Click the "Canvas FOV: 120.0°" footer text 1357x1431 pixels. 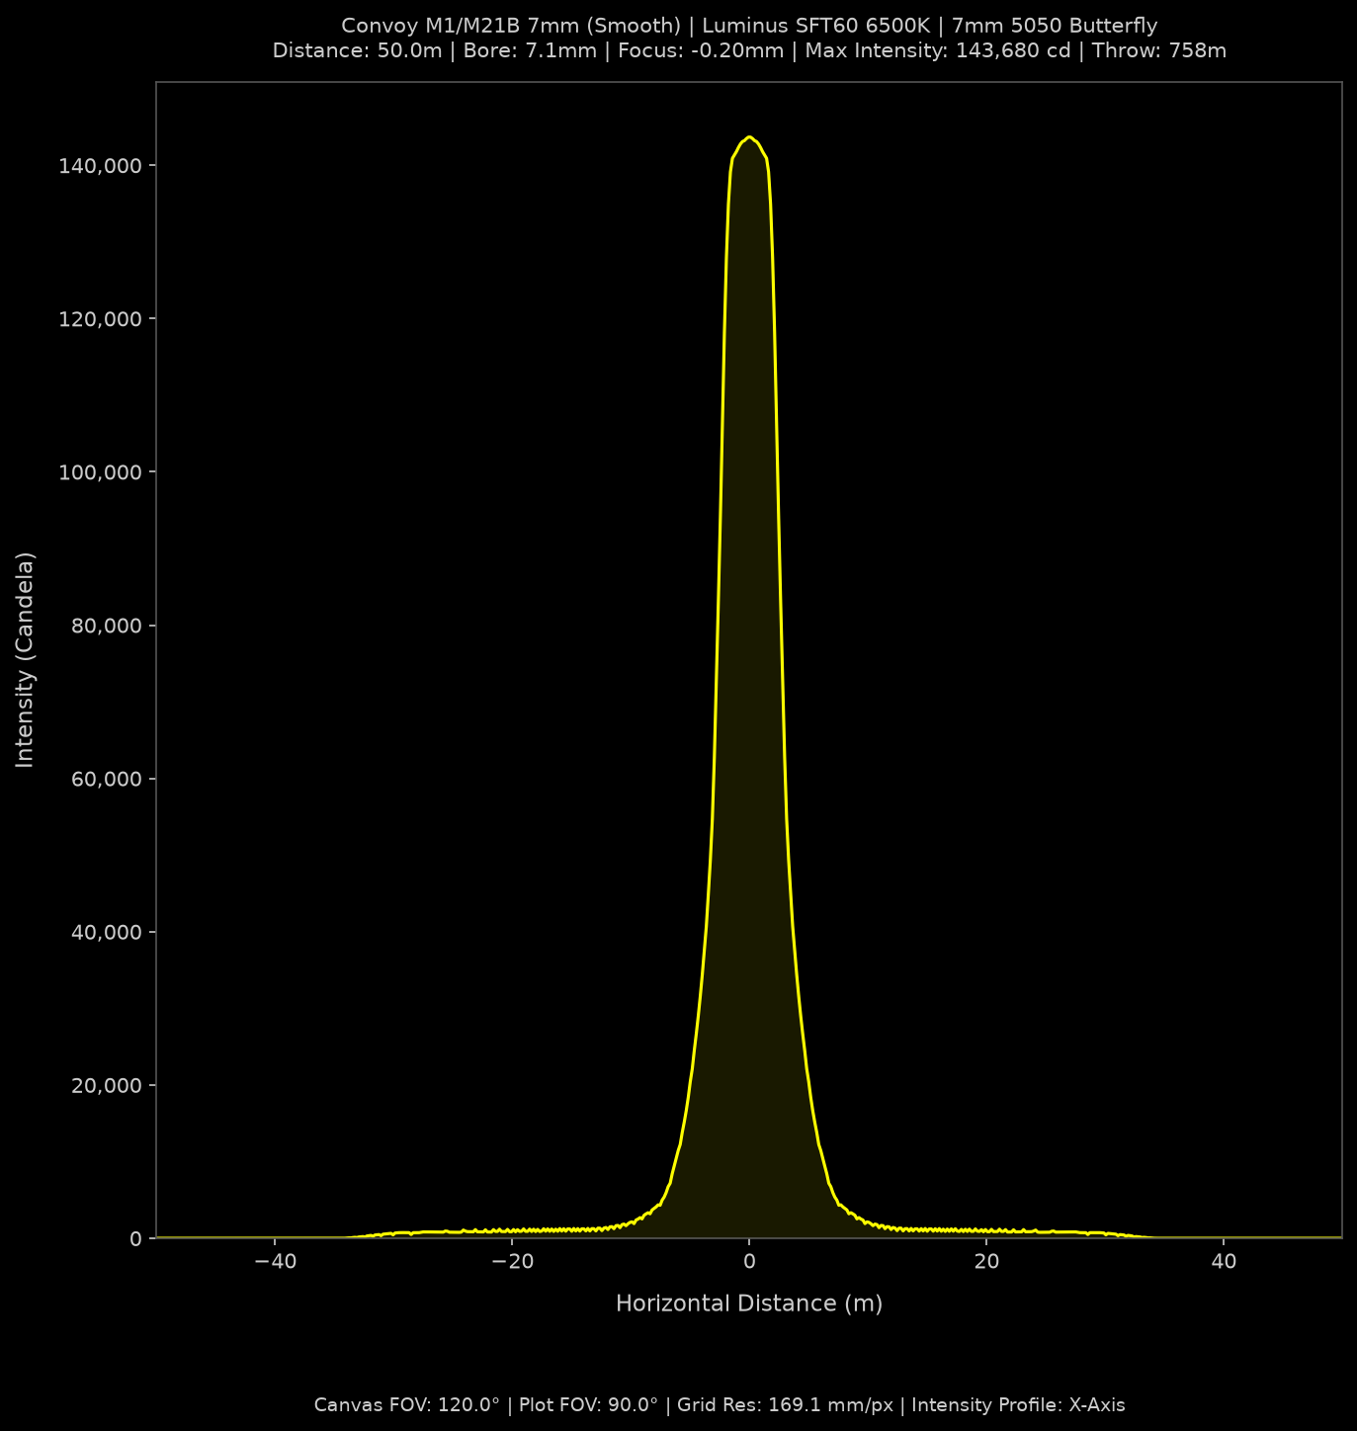(406, 1405)
